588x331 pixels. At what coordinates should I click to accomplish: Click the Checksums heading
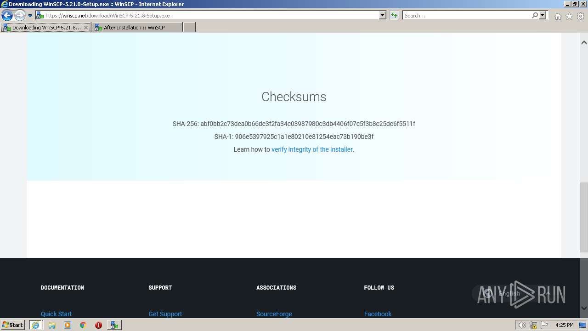pos(294,97)
